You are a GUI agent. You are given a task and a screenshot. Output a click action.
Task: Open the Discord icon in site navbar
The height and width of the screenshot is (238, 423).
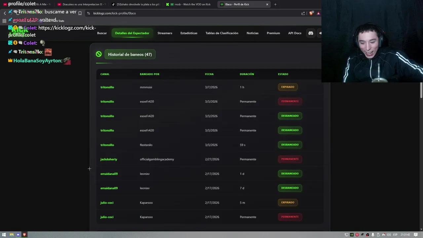pos(311,33)
